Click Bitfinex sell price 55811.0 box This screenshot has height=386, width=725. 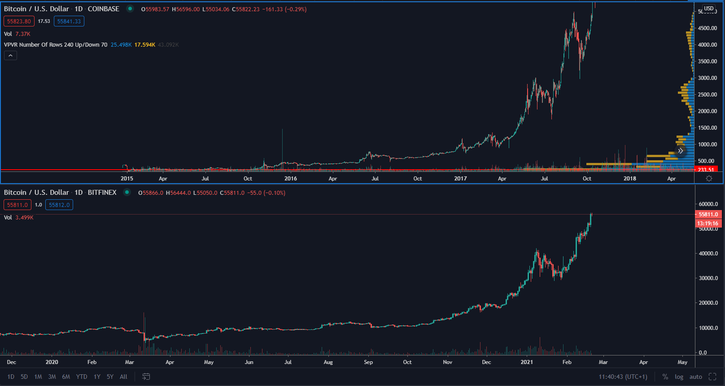tap(17, 205)
